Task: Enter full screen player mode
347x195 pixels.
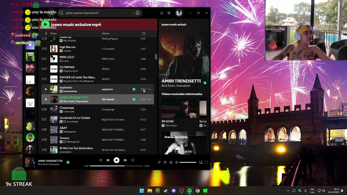Action: pyautogui.click(x=206, y=162)
